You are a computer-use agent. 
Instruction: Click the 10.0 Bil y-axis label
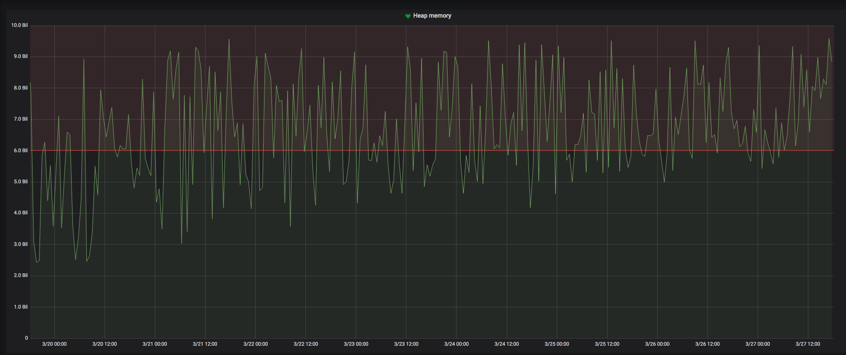tap(20, 25)
